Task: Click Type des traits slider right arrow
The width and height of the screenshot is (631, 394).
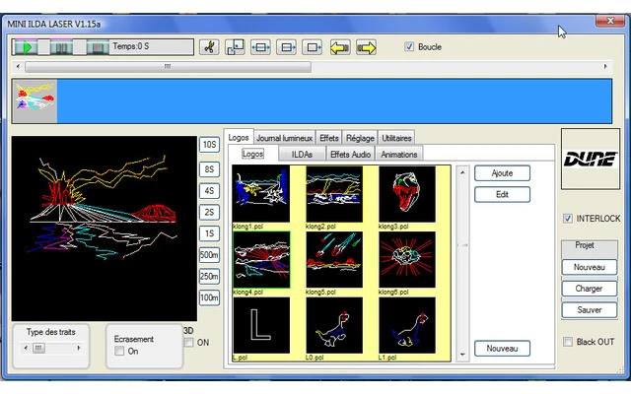Action: 79,348
